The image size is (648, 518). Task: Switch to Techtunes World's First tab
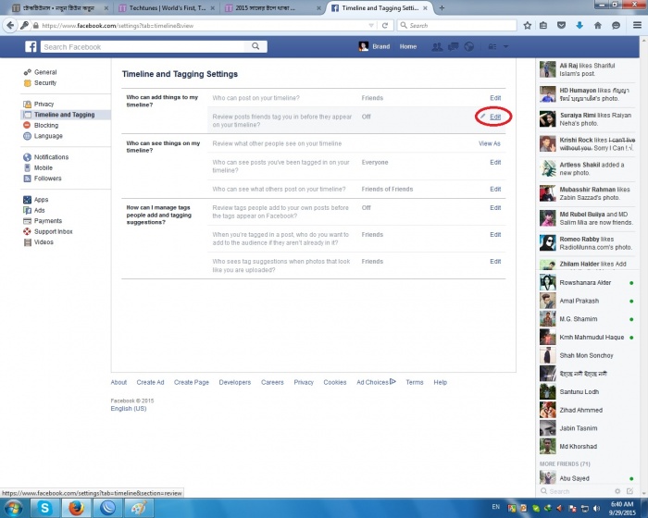pos(167,7)
